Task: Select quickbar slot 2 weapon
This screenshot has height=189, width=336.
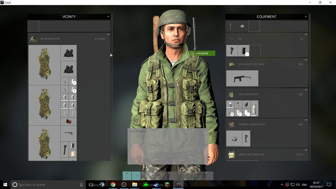Action: (x=136, y=176)
